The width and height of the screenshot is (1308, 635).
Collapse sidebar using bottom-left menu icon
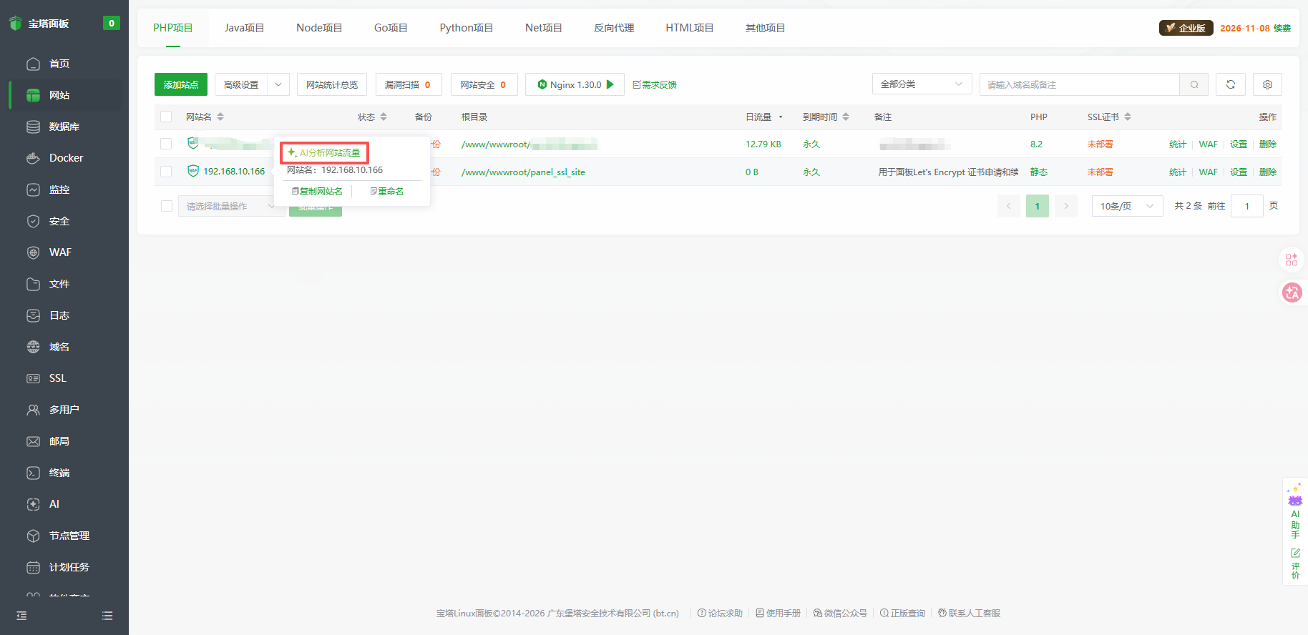[x=21, y=616]
